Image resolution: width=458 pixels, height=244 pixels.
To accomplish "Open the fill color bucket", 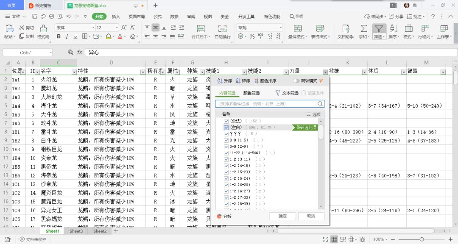I will [109, 36].
